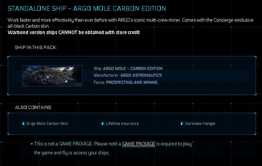Screen dimensions: 262x166
Task: Select the Argo Mole Carbon Skin item
Action: click(x=47, y=124)
